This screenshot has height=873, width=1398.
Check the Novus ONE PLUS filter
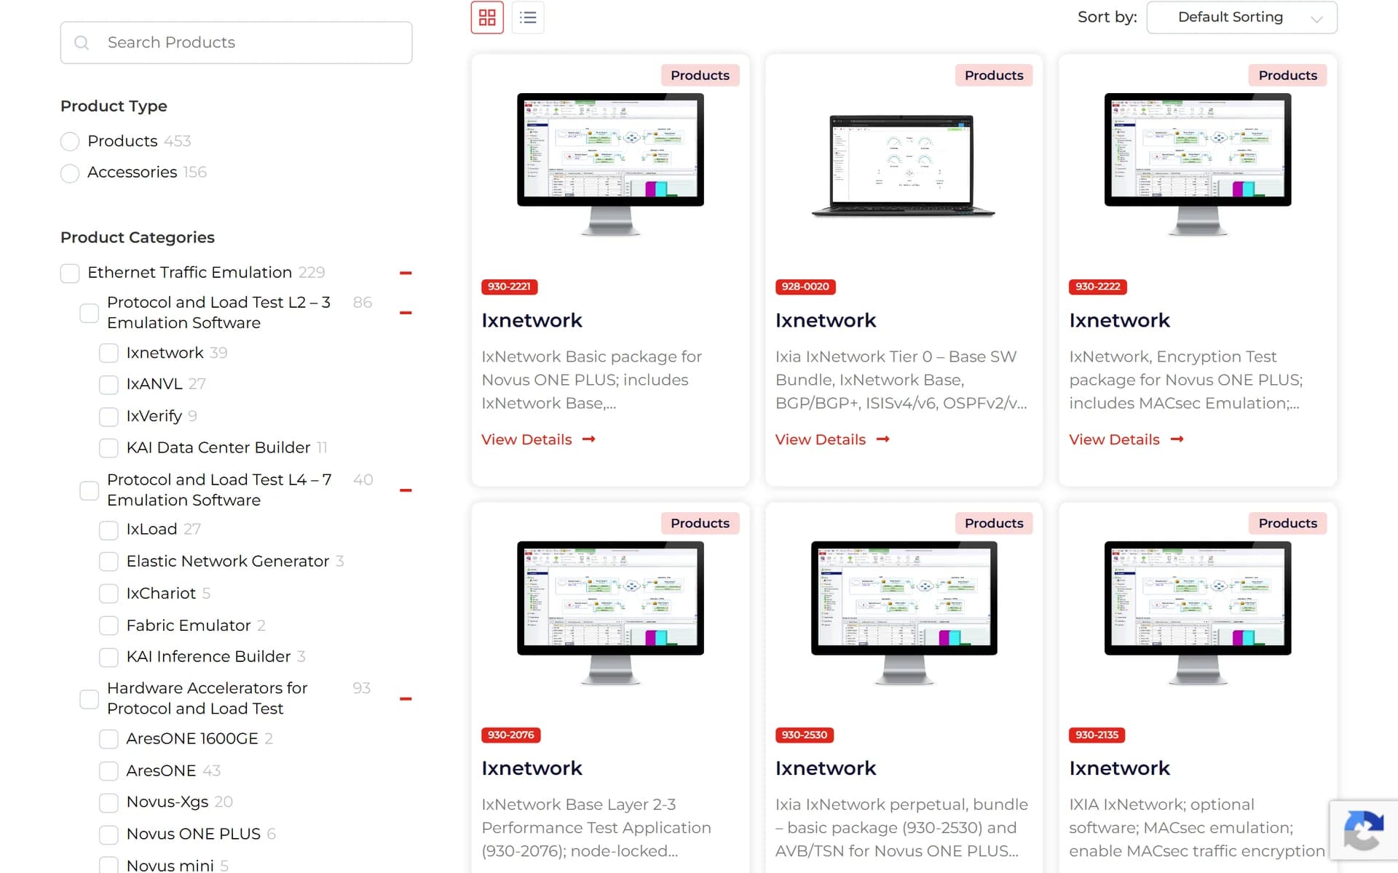[x=108, y=834]
